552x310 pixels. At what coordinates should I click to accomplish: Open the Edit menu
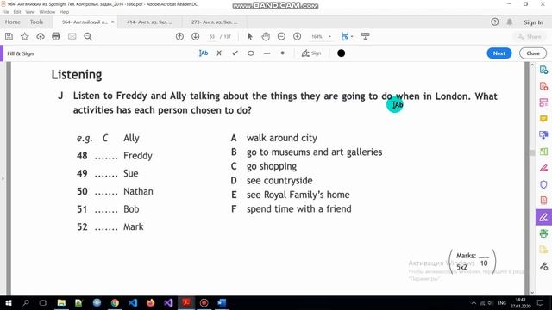point(17,12)
